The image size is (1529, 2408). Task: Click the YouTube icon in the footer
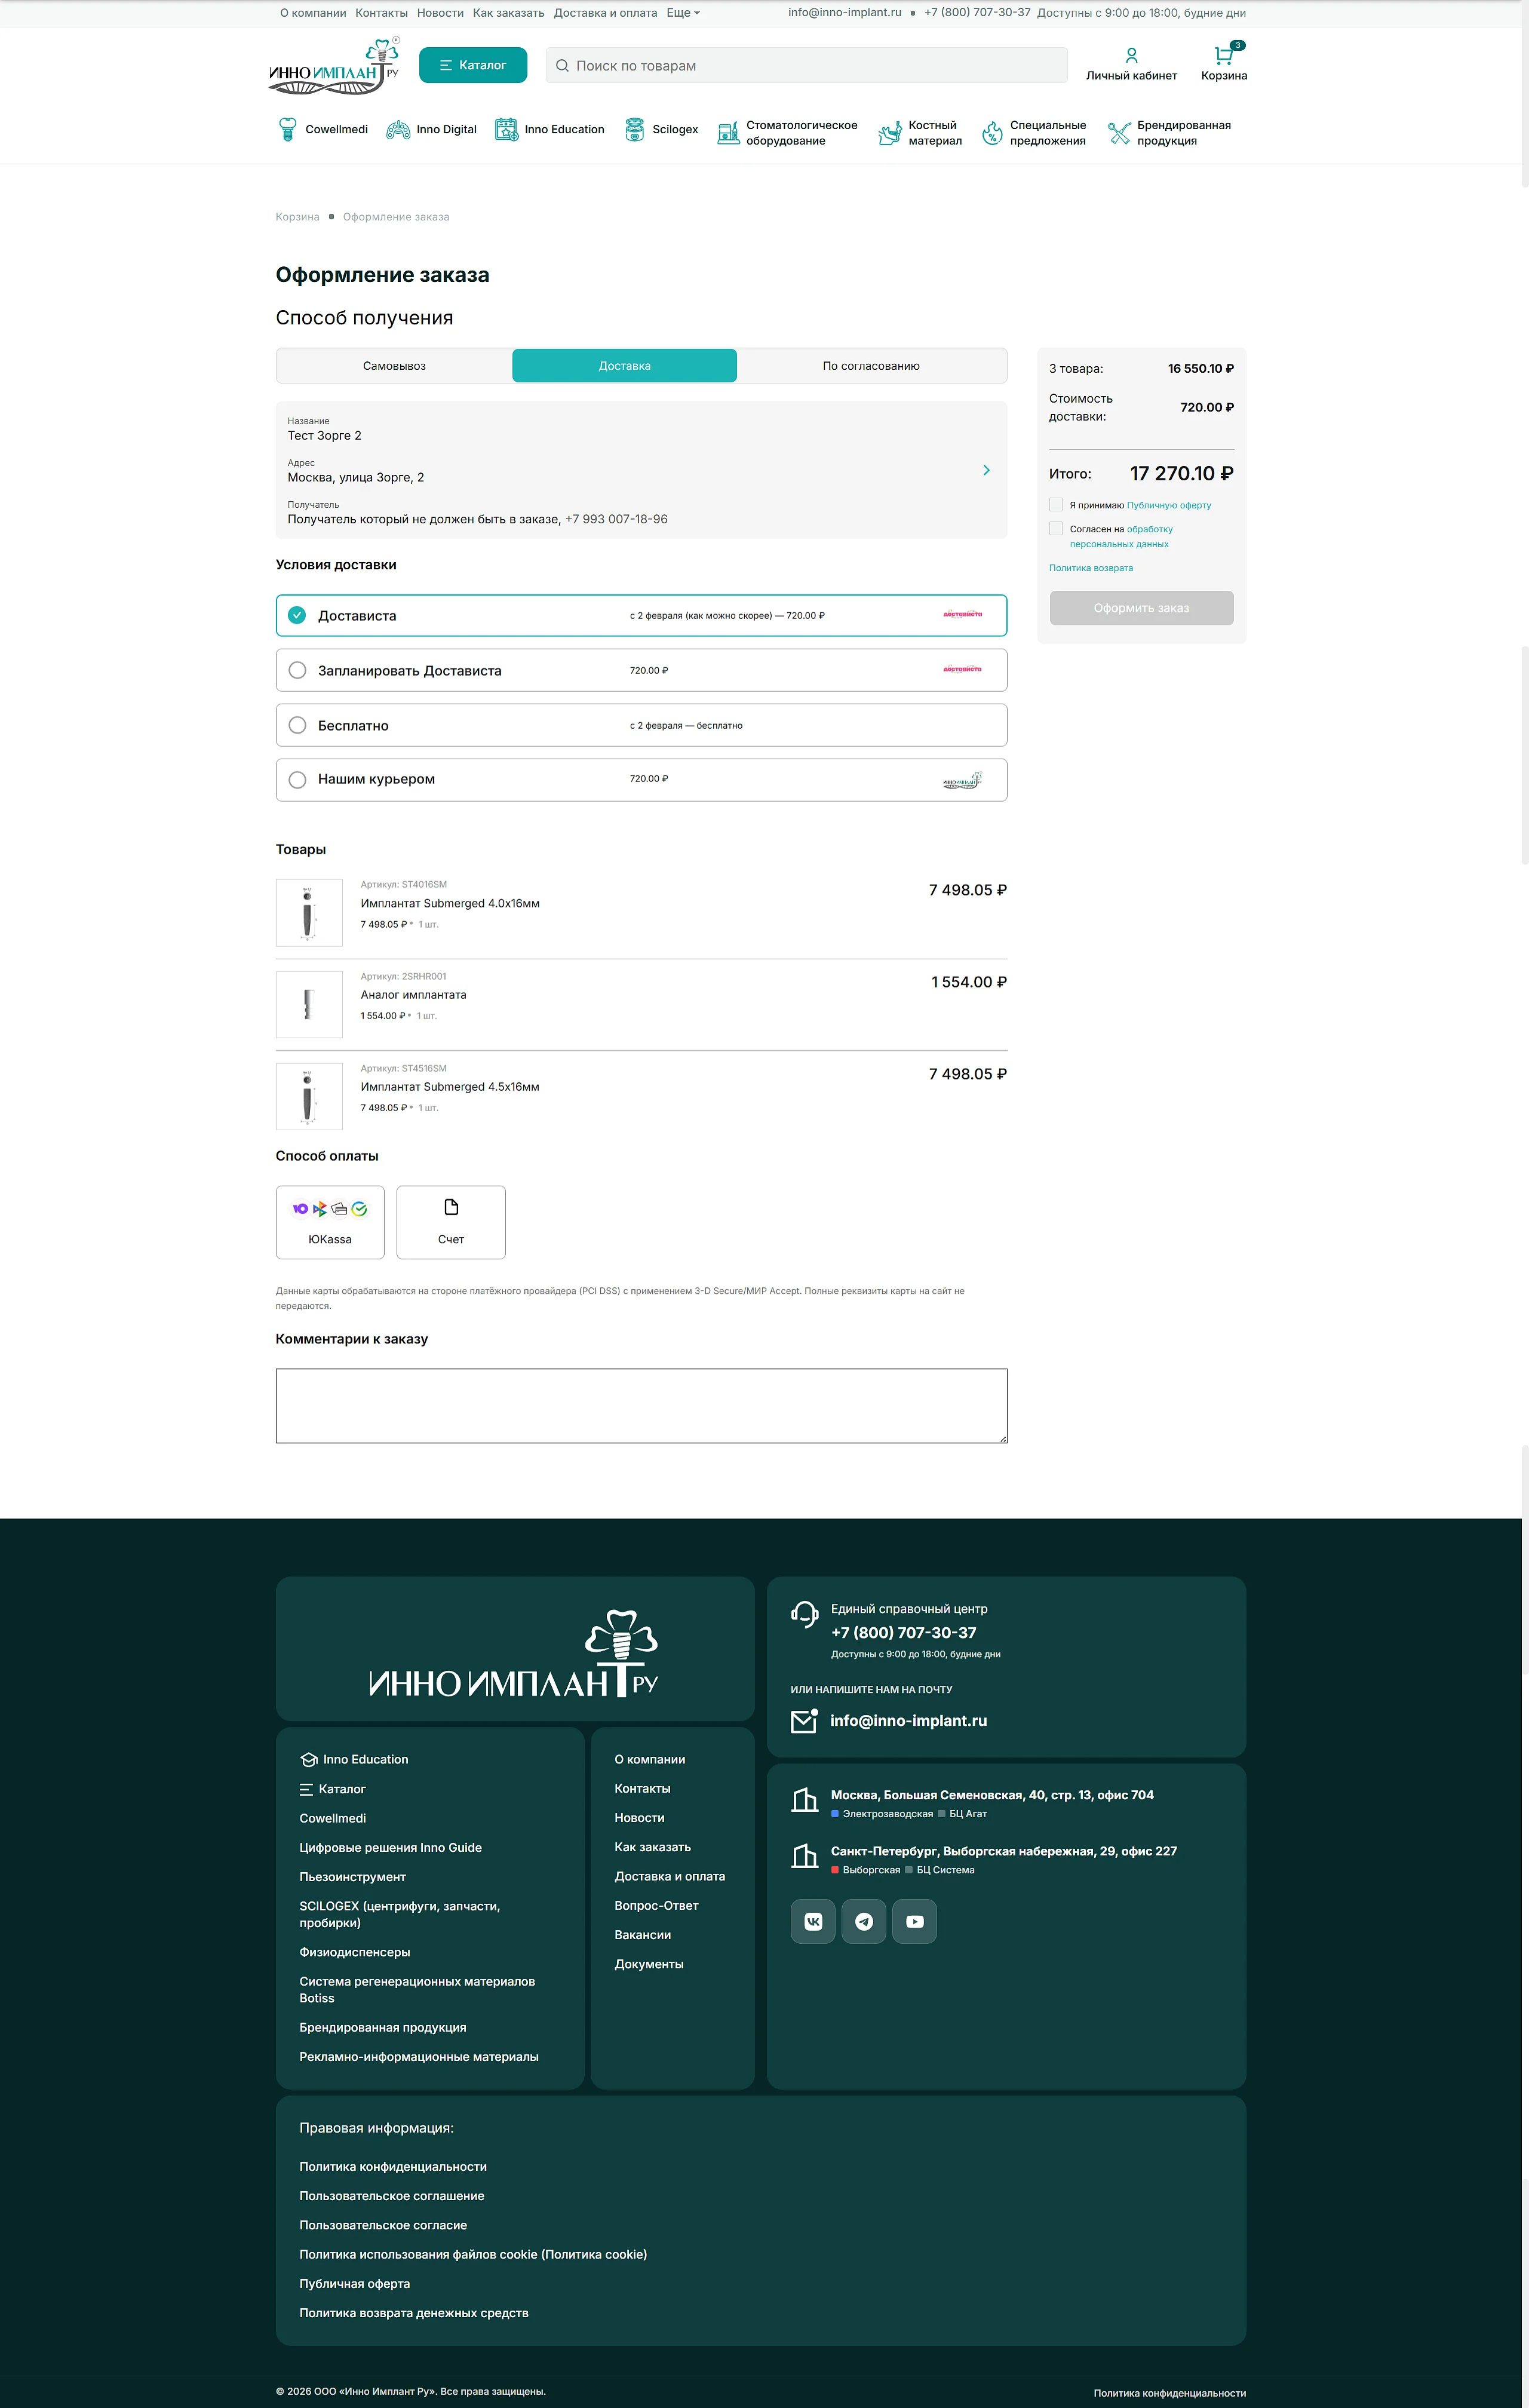915,1921
